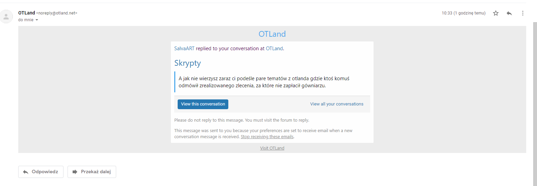Click the Przekaż dalej forward button
This screenshot has width=537, height=186.
92,172
